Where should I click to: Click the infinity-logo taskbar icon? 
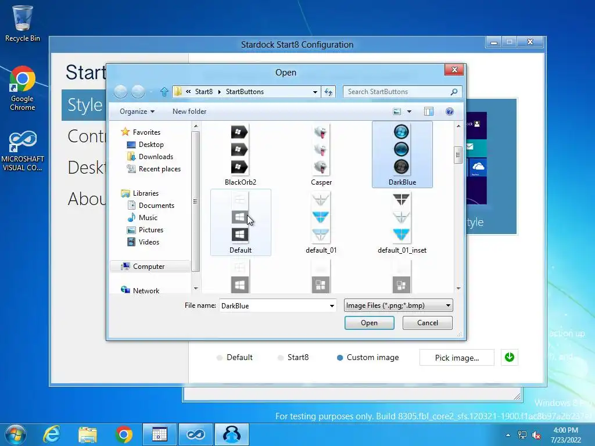[x=195, y=434]
